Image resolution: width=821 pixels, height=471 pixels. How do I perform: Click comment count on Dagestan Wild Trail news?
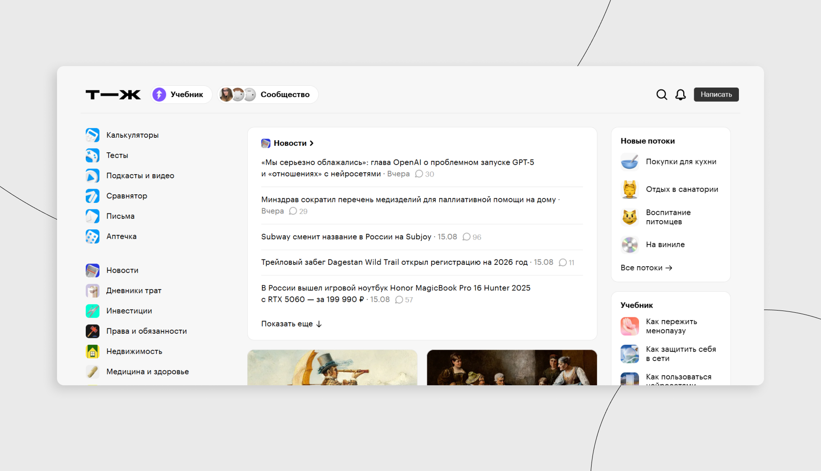(x=566, y=263)
